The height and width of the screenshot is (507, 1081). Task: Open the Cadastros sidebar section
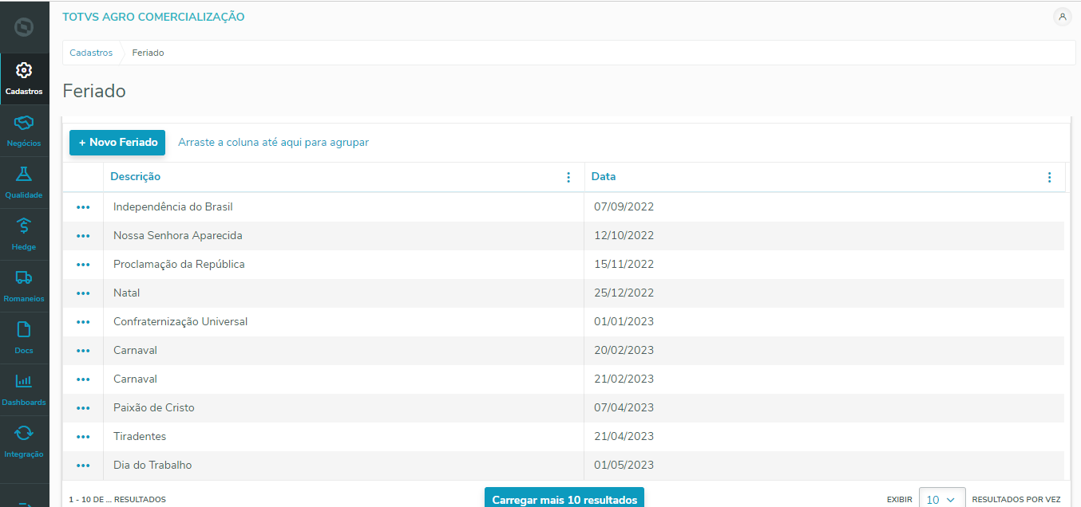point(24,79)
